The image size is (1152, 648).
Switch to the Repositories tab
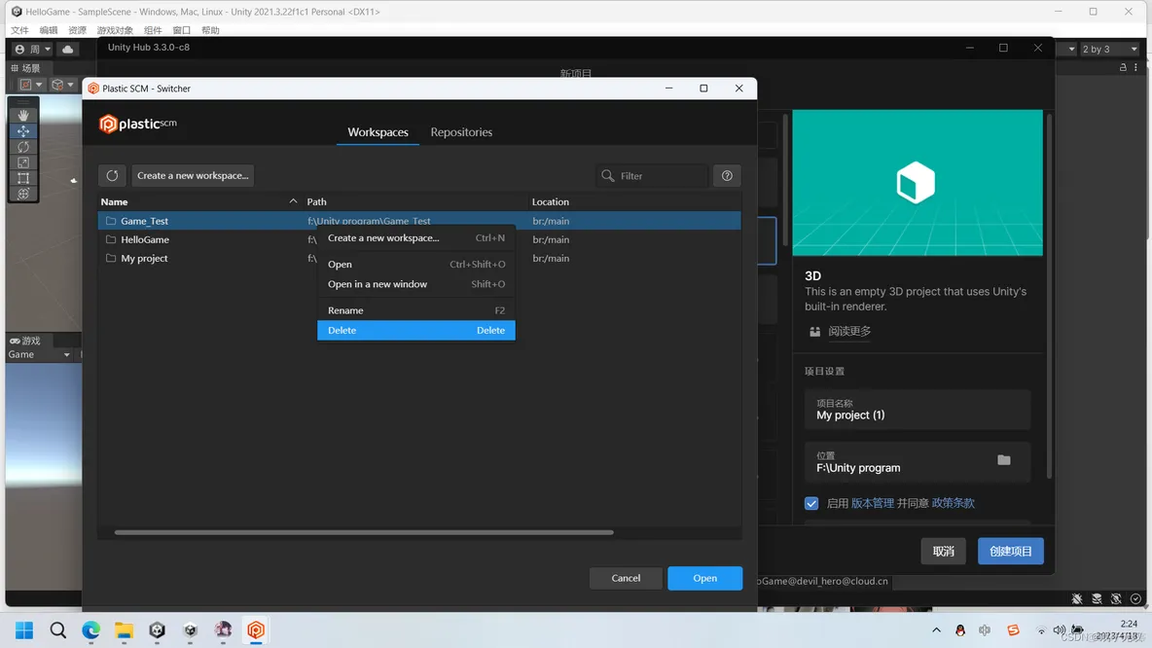[461, 132]
